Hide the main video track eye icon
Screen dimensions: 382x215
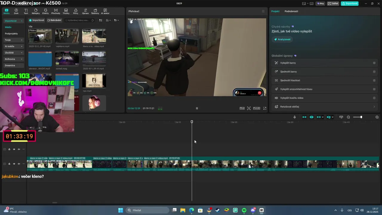14,164
